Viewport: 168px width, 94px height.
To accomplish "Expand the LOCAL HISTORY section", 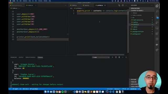I will 135,86.
